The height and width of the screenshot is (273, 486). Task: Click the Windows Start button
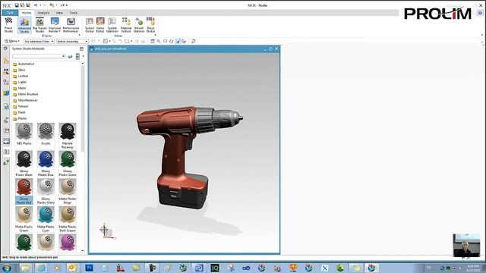click(x=7, y=268)
